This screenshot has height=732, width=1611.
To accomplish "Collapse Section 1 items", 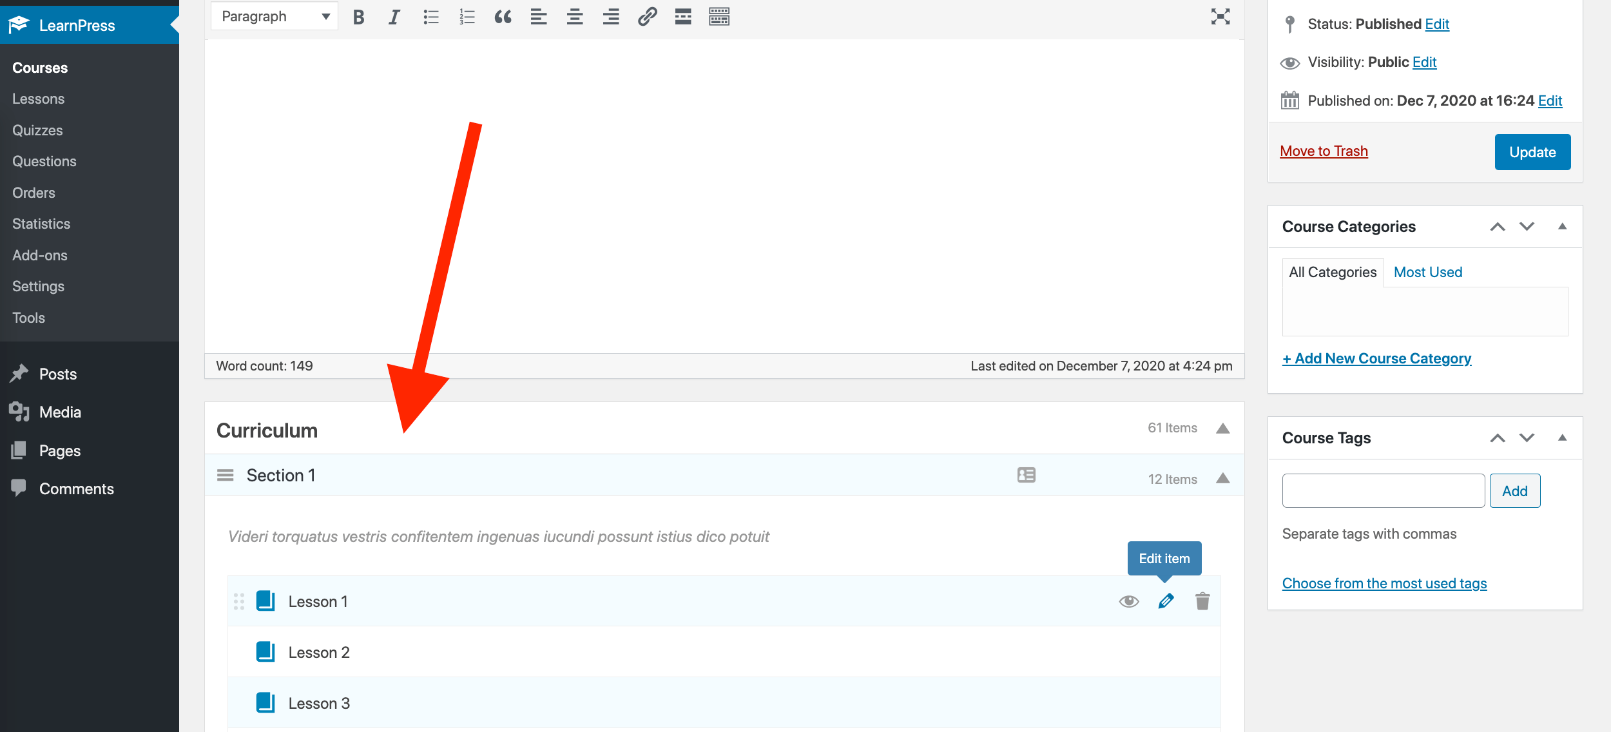I will (1222, 478).
